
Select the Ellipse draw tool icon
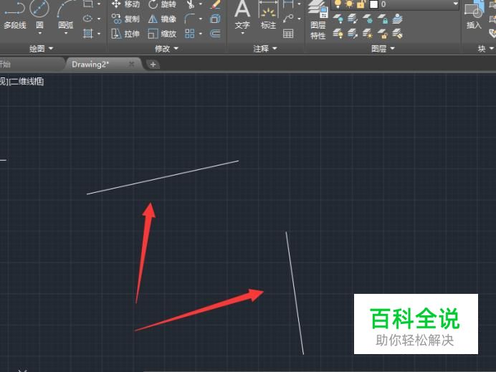pos(87,19)
